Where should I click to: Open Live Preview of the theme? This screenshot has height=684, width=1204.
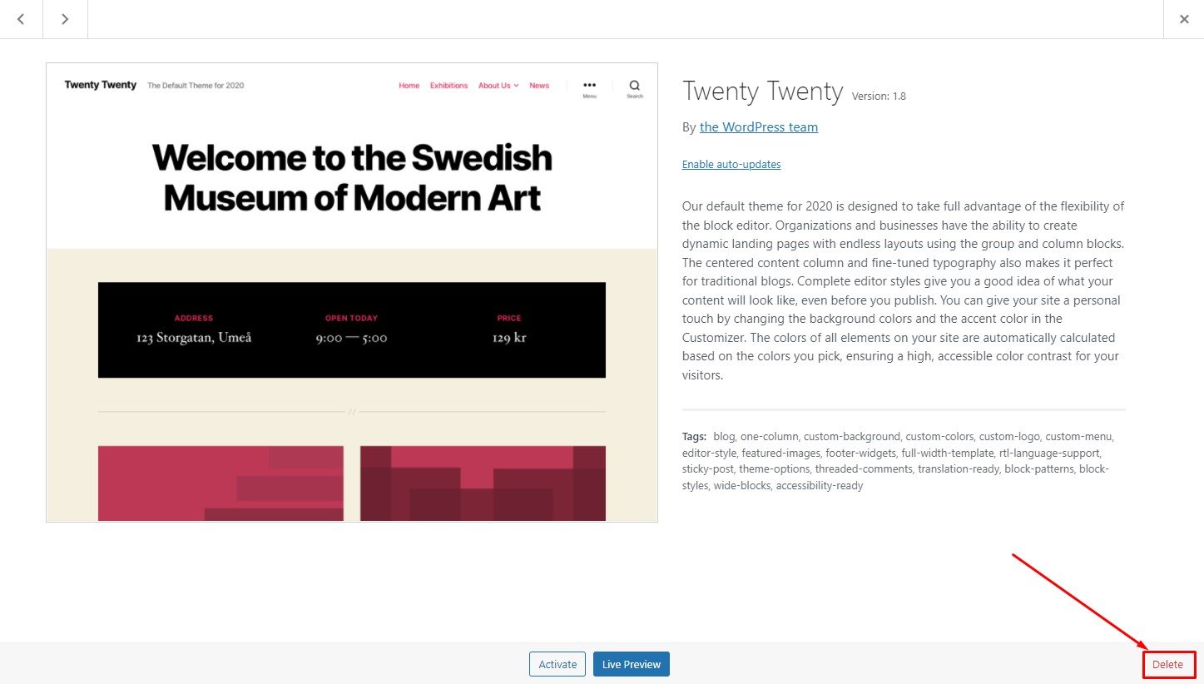click(632, 664)
